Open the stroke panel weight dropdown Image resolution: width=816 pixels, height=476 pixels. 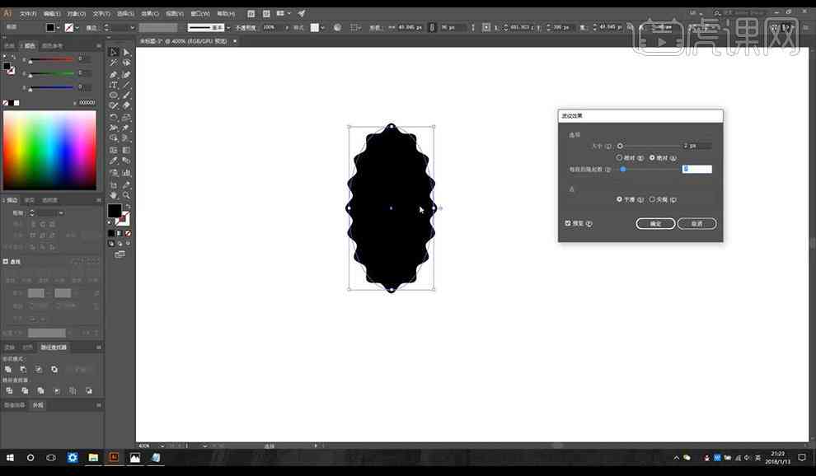click(62, 212)
